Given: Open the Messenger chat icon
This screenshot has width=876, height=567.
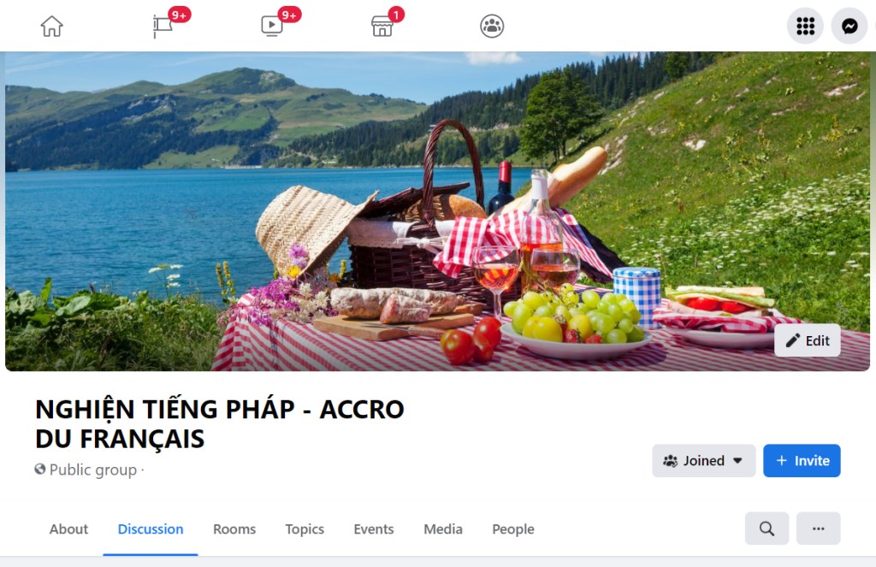Looking at the screenshot, I should pyautogui.click(x=849, y=26).
